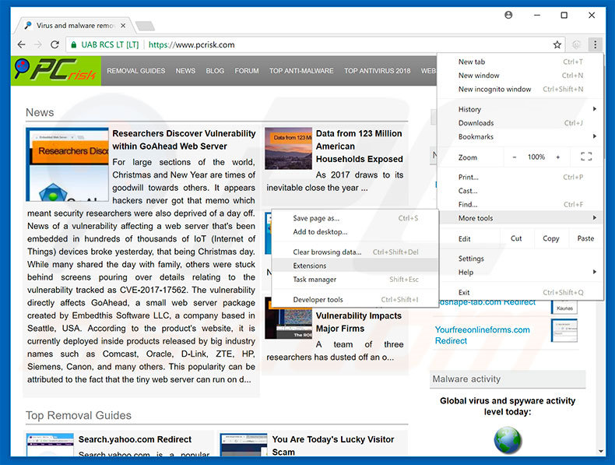Click the PCrisk logo

[x=55, y=71]
